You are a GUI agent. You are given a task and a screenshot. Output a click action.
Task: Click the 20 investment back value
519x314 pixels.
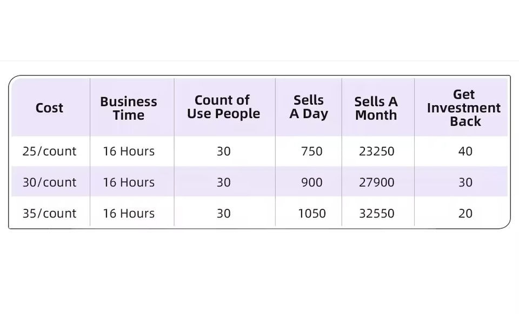(x=465, y=214)
